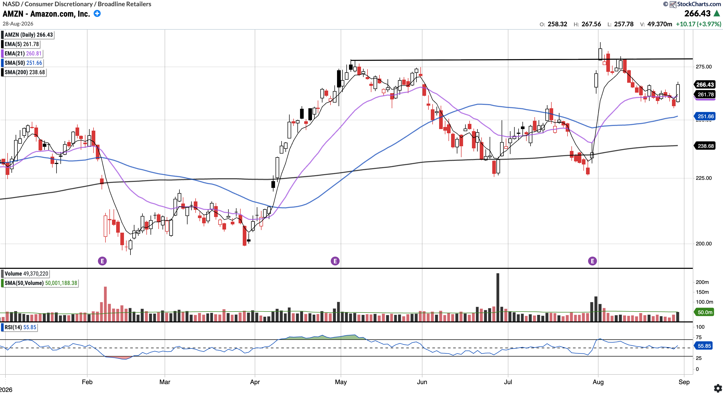Click the 'May' label on the date axis

tap(341, 382)
